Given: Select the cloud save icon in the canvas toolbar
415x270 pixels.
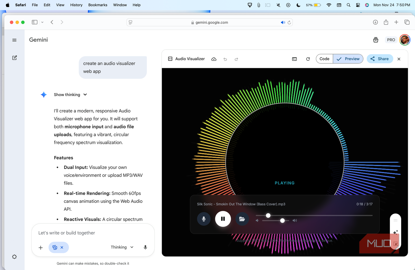Looking at the screenshot, I should [x=214, y=59].
